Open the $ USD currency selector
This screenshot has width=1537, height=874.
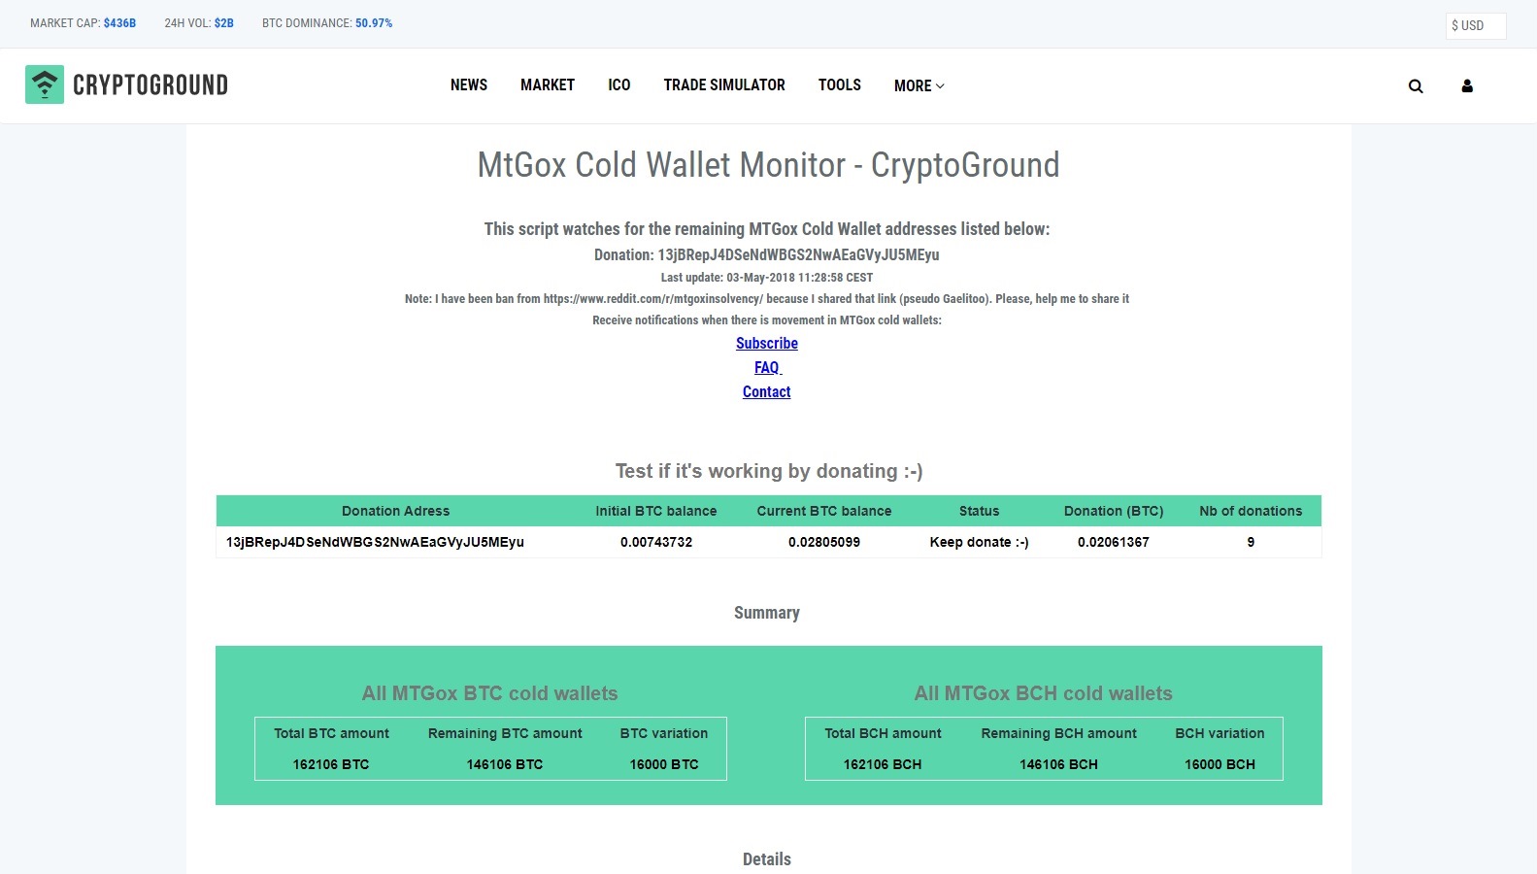tap(1476, 25)
